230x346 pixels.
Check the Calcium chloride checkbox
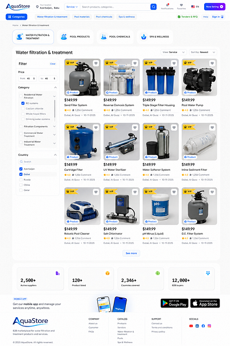pos(23,108)
